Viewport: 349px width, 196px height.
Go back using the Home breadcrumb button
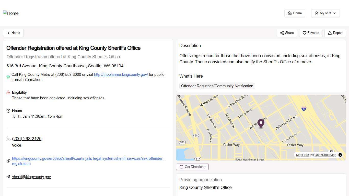(13, 33)
